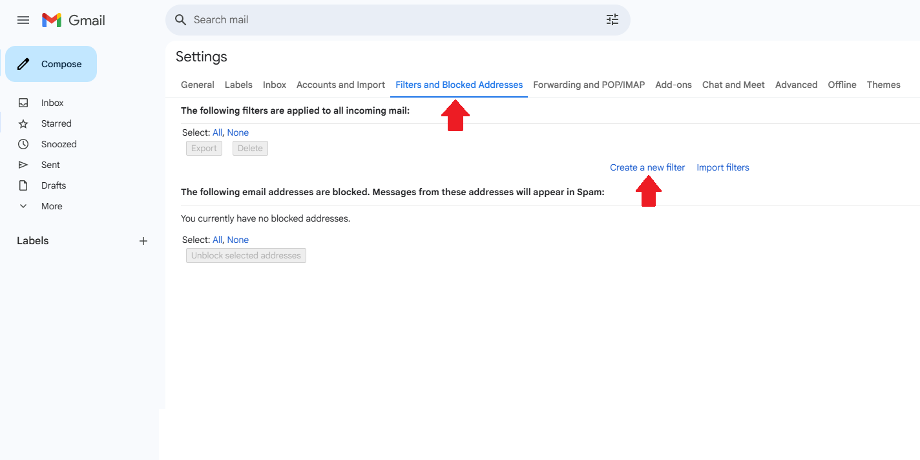Open the Sent folder label
920x460 pixels.
pyautogui.click(x=50, y=165)
